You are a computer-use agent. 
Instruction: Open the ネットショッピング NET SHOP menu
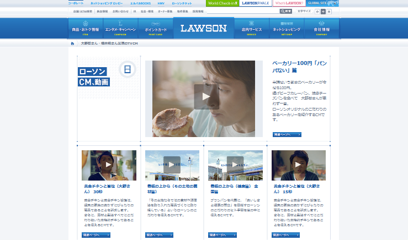coord(287,29)
